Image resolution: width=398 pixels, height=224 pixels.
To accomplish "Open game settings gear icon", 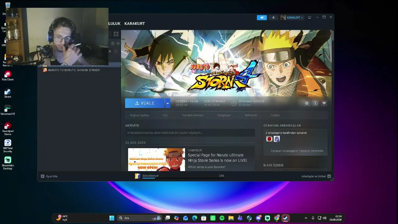I will click(307, 103).
